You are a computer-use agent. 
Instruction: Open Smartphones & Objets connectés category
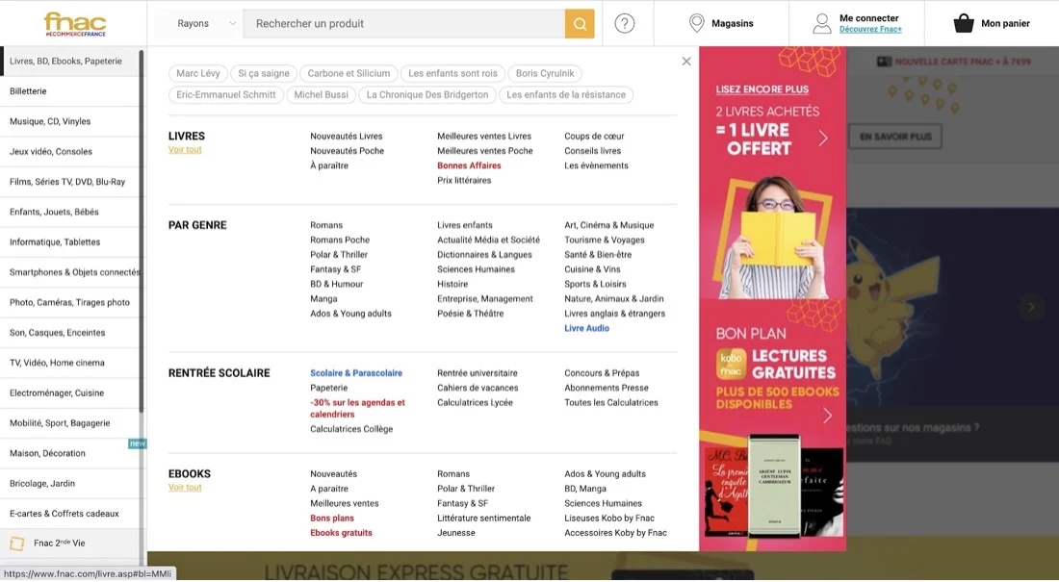(72, 273)
